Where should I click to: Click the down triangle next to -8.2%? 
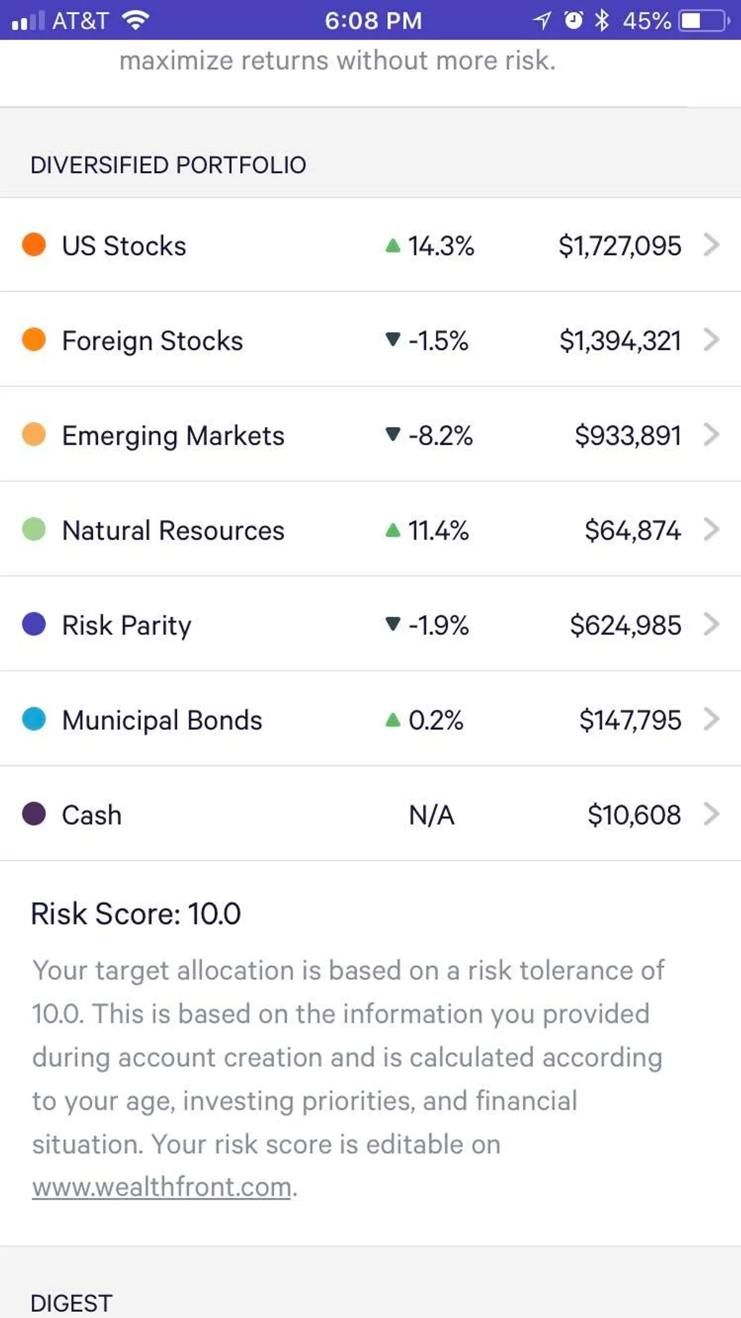pyautogui.click(x=393, y=435)
